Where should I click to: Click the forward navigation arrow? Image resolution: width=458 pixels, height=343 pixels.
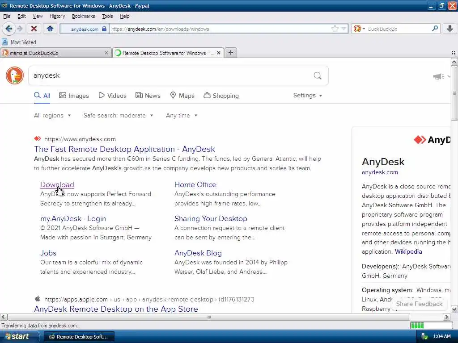[20, 29]
